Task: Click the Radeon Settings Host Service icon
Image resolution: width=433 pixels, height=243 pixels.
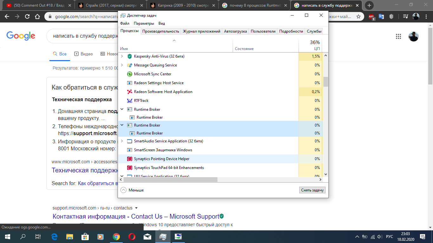Action: [129, 83]
